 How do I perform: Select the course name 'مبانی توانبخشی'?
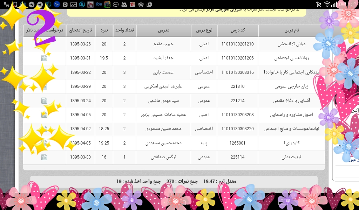(291, 44)
